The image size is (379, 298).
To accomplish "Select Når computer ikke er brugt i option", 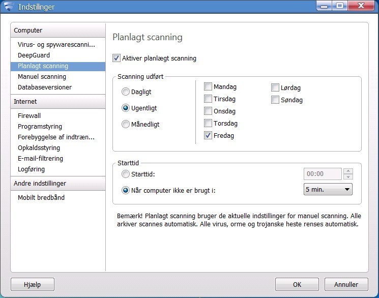I will click(126, 190).
